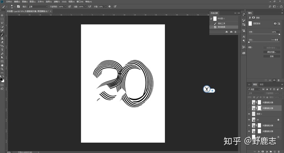Toggle visibility of layer named 20
The image size is (284, 153).
(x=249, y=120)
